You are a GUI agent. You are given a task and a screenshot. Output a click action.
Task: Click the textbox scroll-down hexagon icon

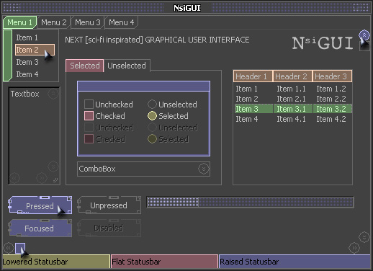[53, 166]
